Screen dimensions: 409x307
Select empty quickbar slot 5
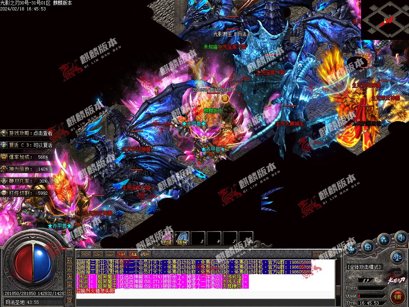230,239
